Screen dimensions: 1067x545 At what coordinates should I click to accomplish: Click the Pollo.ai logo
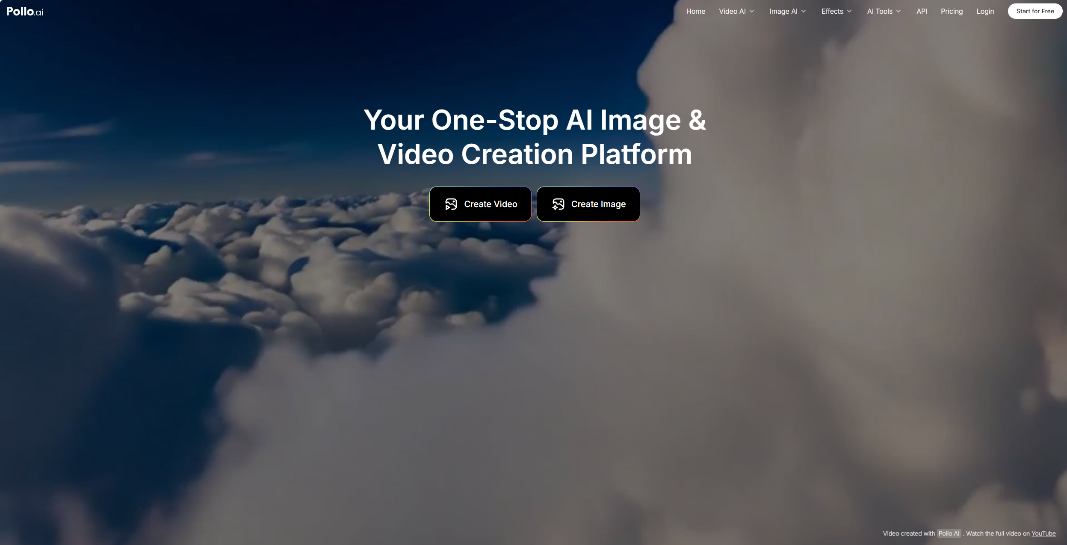[25, 12]
